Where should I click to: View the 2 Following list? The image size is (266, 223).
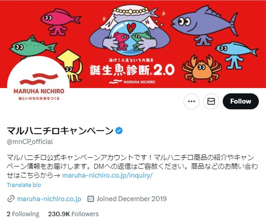(23, 214)
